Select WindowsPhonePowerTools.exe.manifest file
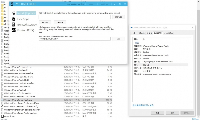 (x=22, y=110)
